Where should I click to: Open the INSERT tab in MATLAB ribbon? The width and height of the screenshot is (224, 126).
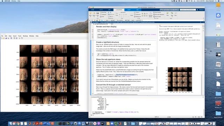tap(129, 10)
